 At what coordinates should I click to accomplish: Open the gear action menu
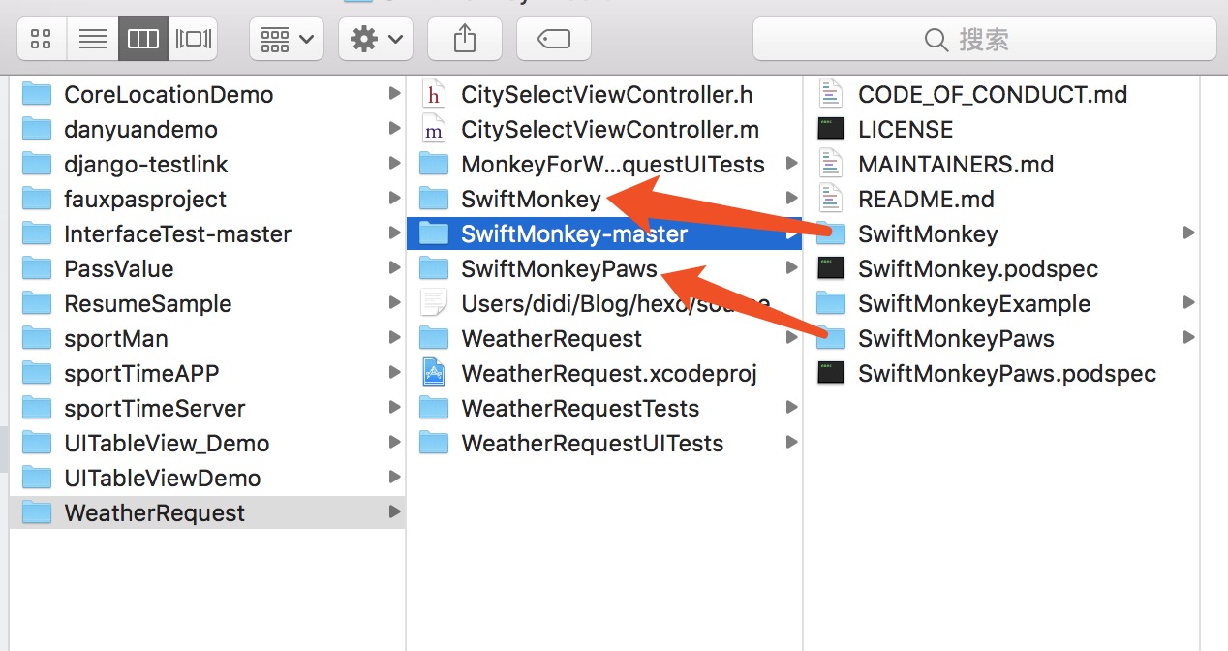click(376, 39)
